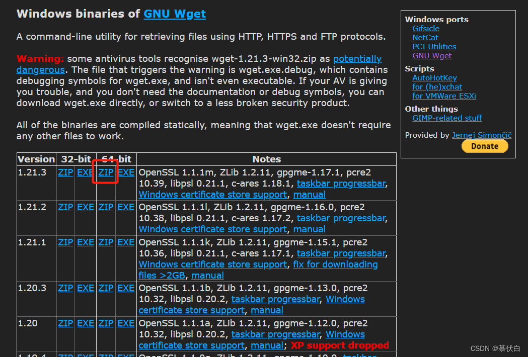The height and width of the screenshot is (357, 528).
Task: Open manual link in 1.20.3 row
Action: [267, 311]
